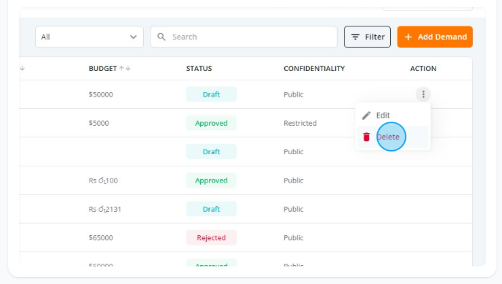
Task: Click the $50000 budget value beside the Draft badge
Action: pyautogui.click(x=101, y=95)
